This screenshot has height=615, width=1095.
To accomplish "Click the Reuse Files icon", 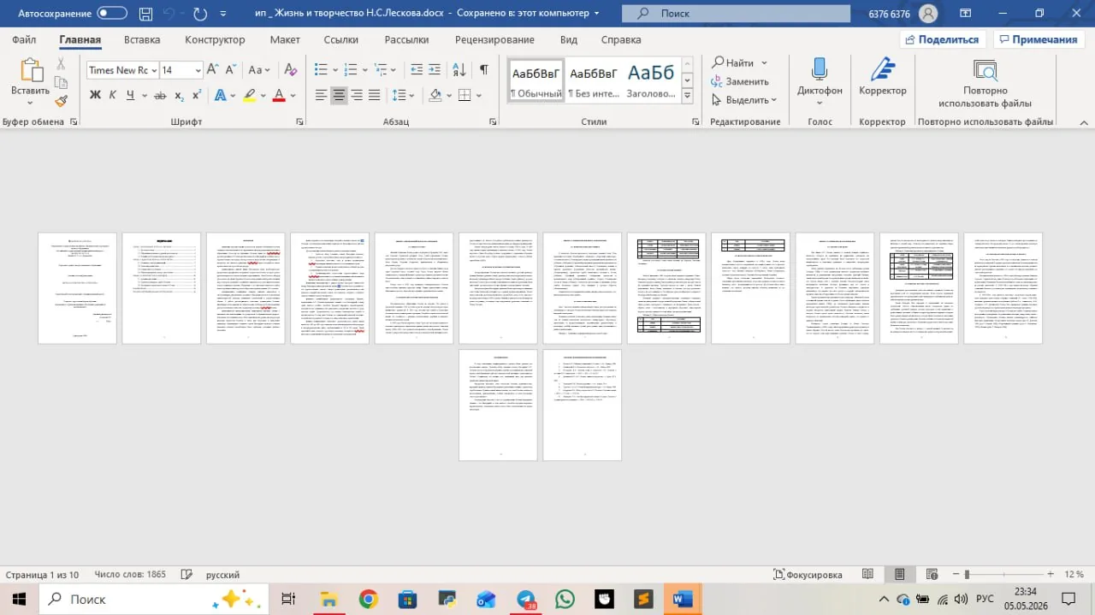I will point(985,72).
